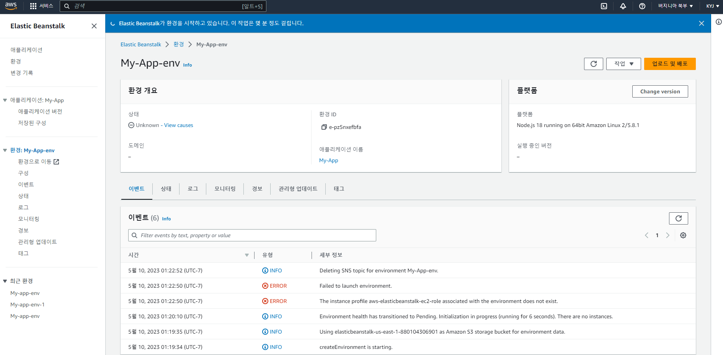Switch to the 경보 tab
This screenshot has height=355, width=723.
tap(257, 189)
